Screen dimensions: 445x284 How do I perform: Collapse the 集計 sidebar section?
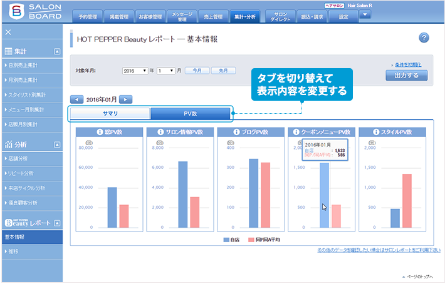[x=57, y=51]
